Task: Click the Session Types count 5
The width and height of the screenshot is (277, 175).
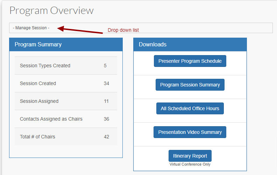Action: [x=105, y=66]
